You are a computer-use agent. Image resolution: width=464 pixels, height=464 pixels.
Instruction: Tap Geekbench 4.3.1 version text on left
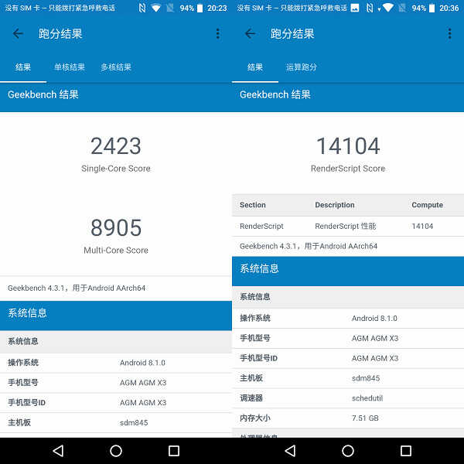coord(77,288)
